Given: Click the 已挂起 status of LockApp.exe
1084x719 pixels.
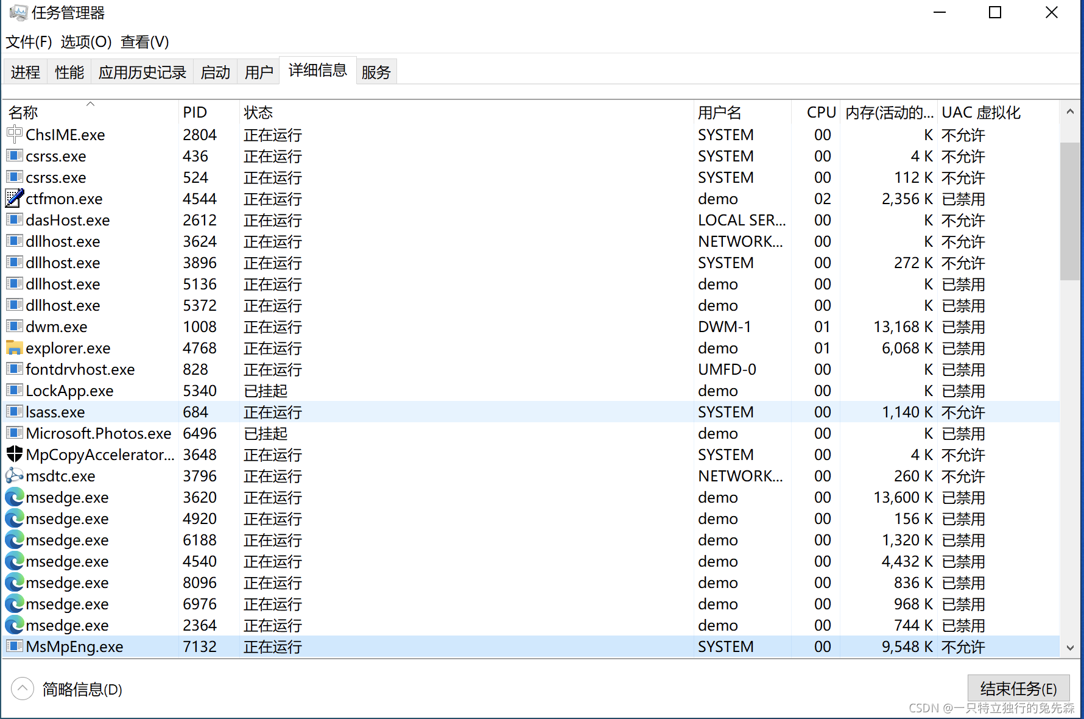Looking at the screenshot, I should coord(266,391).
